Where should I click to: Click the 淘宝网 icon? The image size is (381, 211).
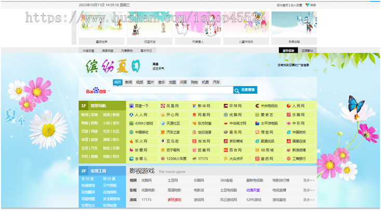pyautogui.click(x=257, y=132)
